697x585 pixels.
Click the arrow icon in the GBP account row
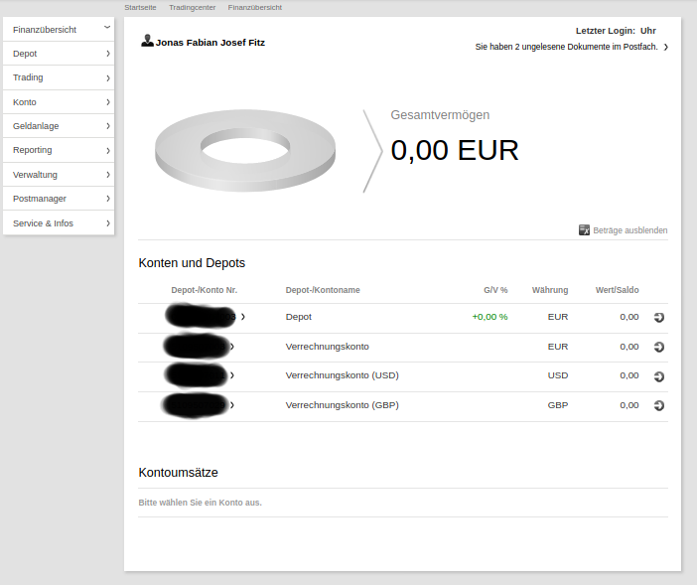tap(658, 405)
